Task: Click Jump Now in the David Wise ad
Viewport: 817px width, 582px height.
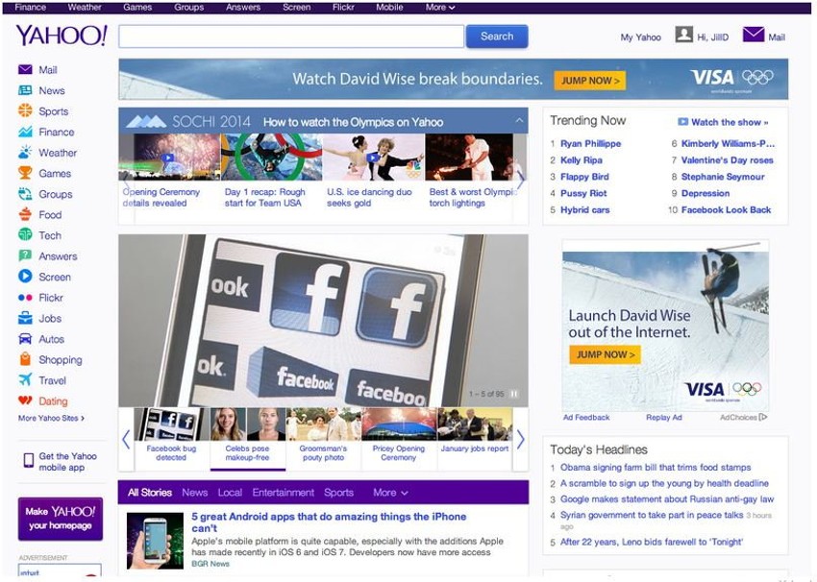Action: [x=605, y=354]
